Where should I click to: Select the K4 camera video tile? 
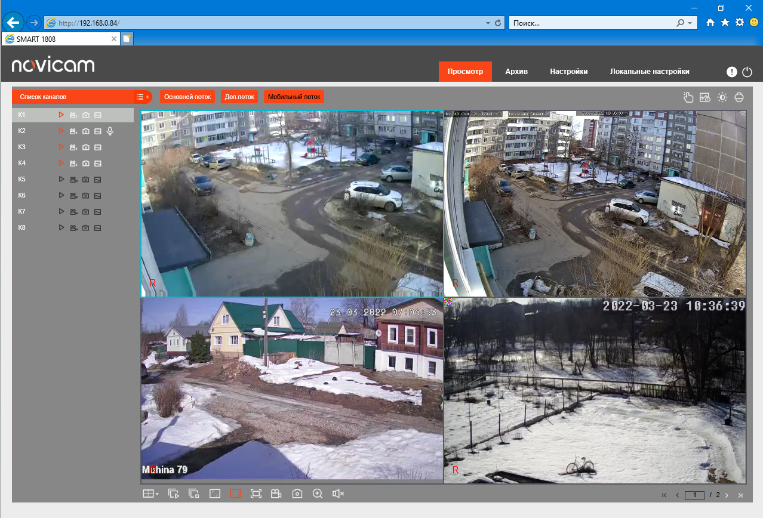point(595,390)
